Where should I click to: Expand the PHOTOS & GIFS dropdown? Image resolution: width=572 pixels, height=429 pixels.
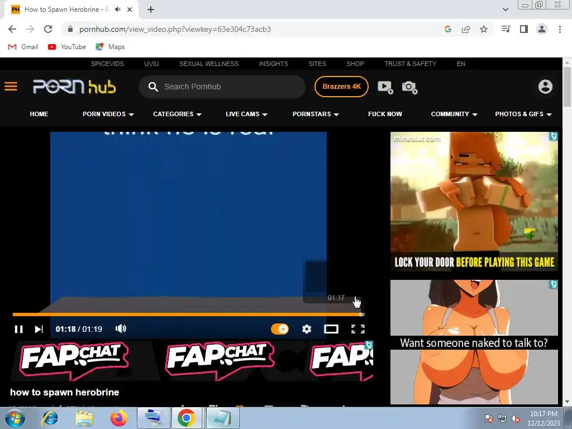(x=523, y=114)
